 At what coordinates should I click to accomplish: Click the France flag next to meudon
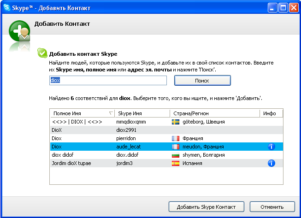176,147
